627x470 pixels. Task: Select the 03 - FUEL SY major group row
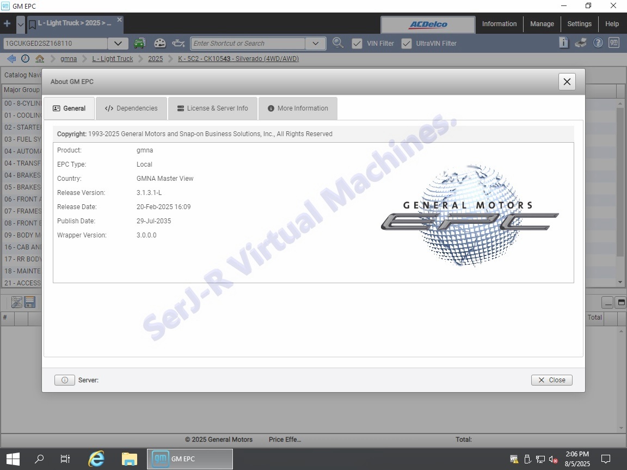22,139
